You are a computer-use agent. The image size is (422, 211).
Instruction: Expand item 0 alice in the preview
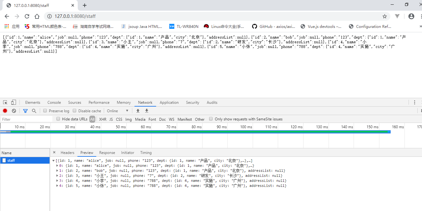pyautogui.click(x=57, y=166)
